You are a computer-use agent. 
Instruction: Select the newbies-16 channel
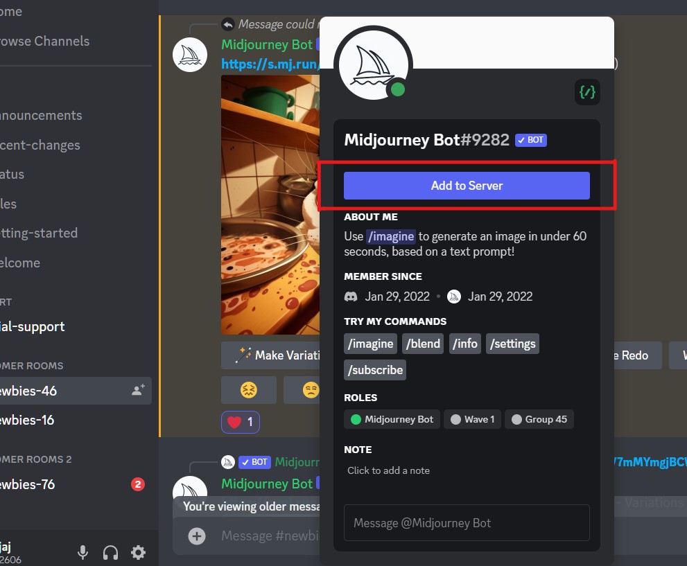(x=27, y=421)
